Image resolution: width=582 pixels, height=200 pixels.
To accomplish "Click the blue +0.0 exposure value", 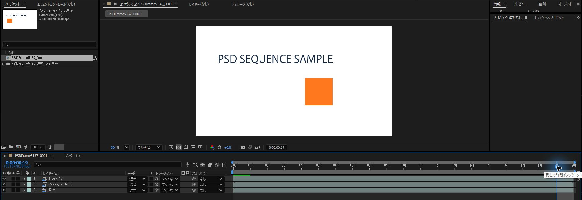I will pos(228,147).
